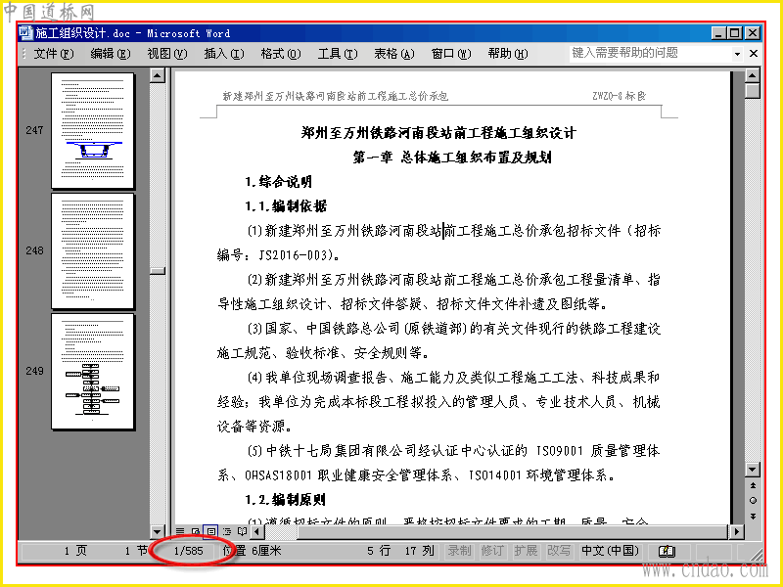Click into the 键入需要帮助的问题 help field
The width and height of the screenshot is (783, 587).
[650, 54]
